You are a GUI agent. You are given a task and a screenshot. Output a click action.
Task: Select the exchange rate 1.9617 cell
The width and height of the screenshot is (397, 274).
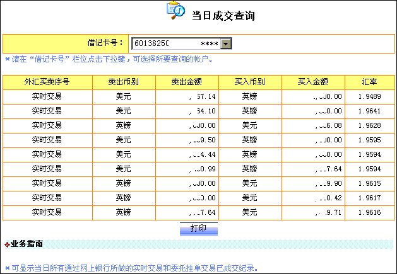370,198
